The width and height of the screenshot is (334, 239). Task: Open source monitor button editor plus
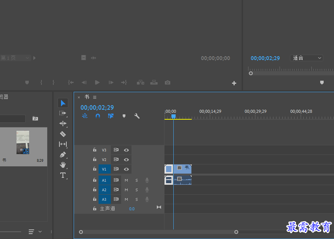234,83
